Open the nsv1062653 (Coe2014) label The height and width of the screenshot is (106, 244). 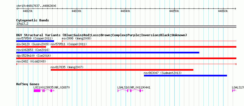pos(33,50)
